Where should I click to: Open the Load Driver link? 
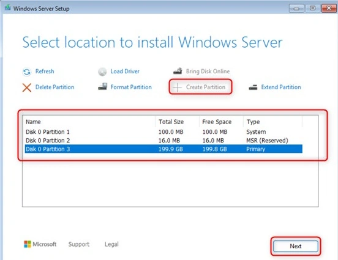[125, 72]
